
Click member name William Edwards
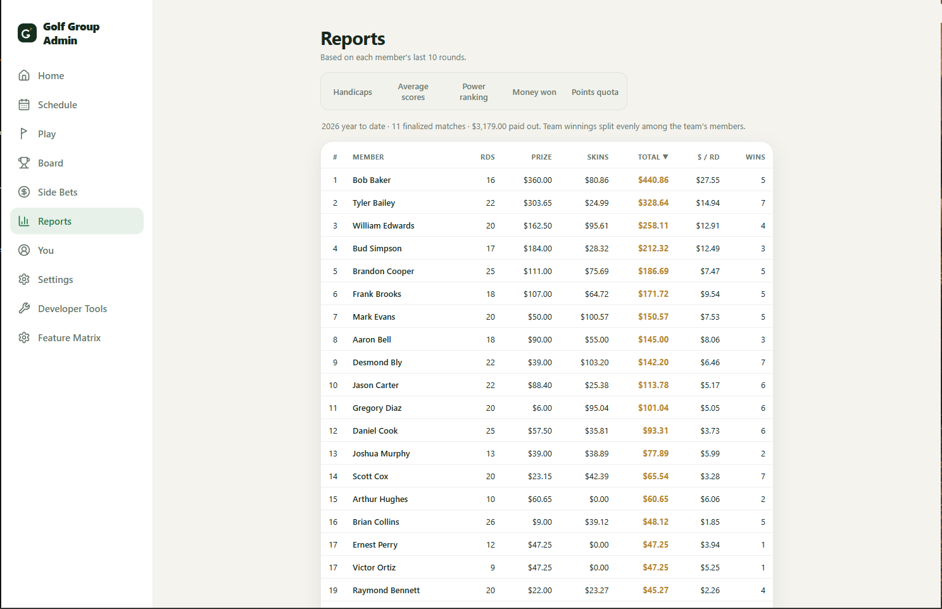pos(384,225)
